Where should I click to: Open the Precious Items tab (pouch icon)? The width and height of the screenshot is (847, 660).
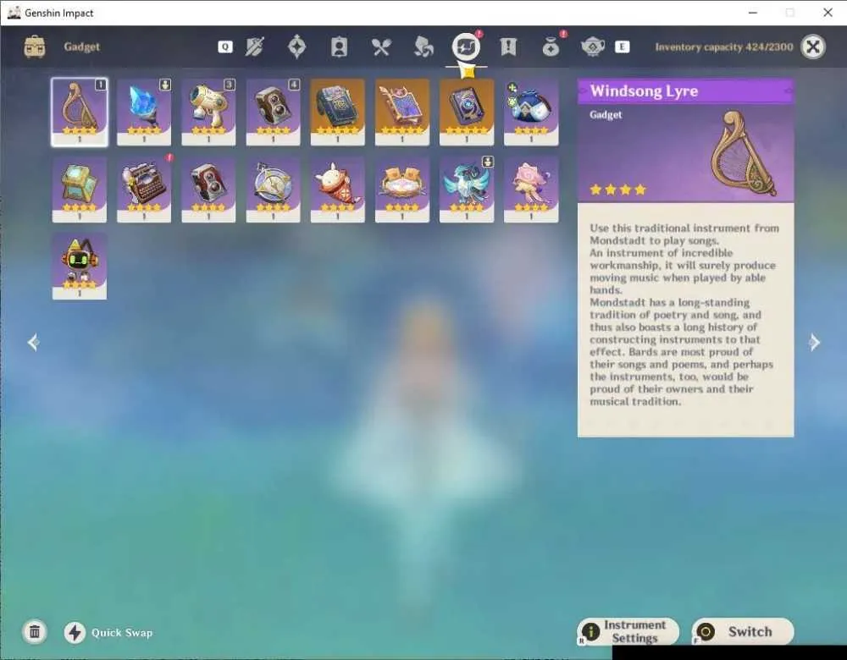551,47
